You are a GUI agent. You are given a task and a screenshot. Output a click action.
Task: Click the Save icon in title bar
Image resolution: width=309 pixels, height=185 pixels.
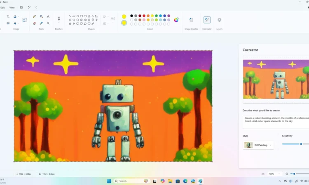[x=21, y=7]
